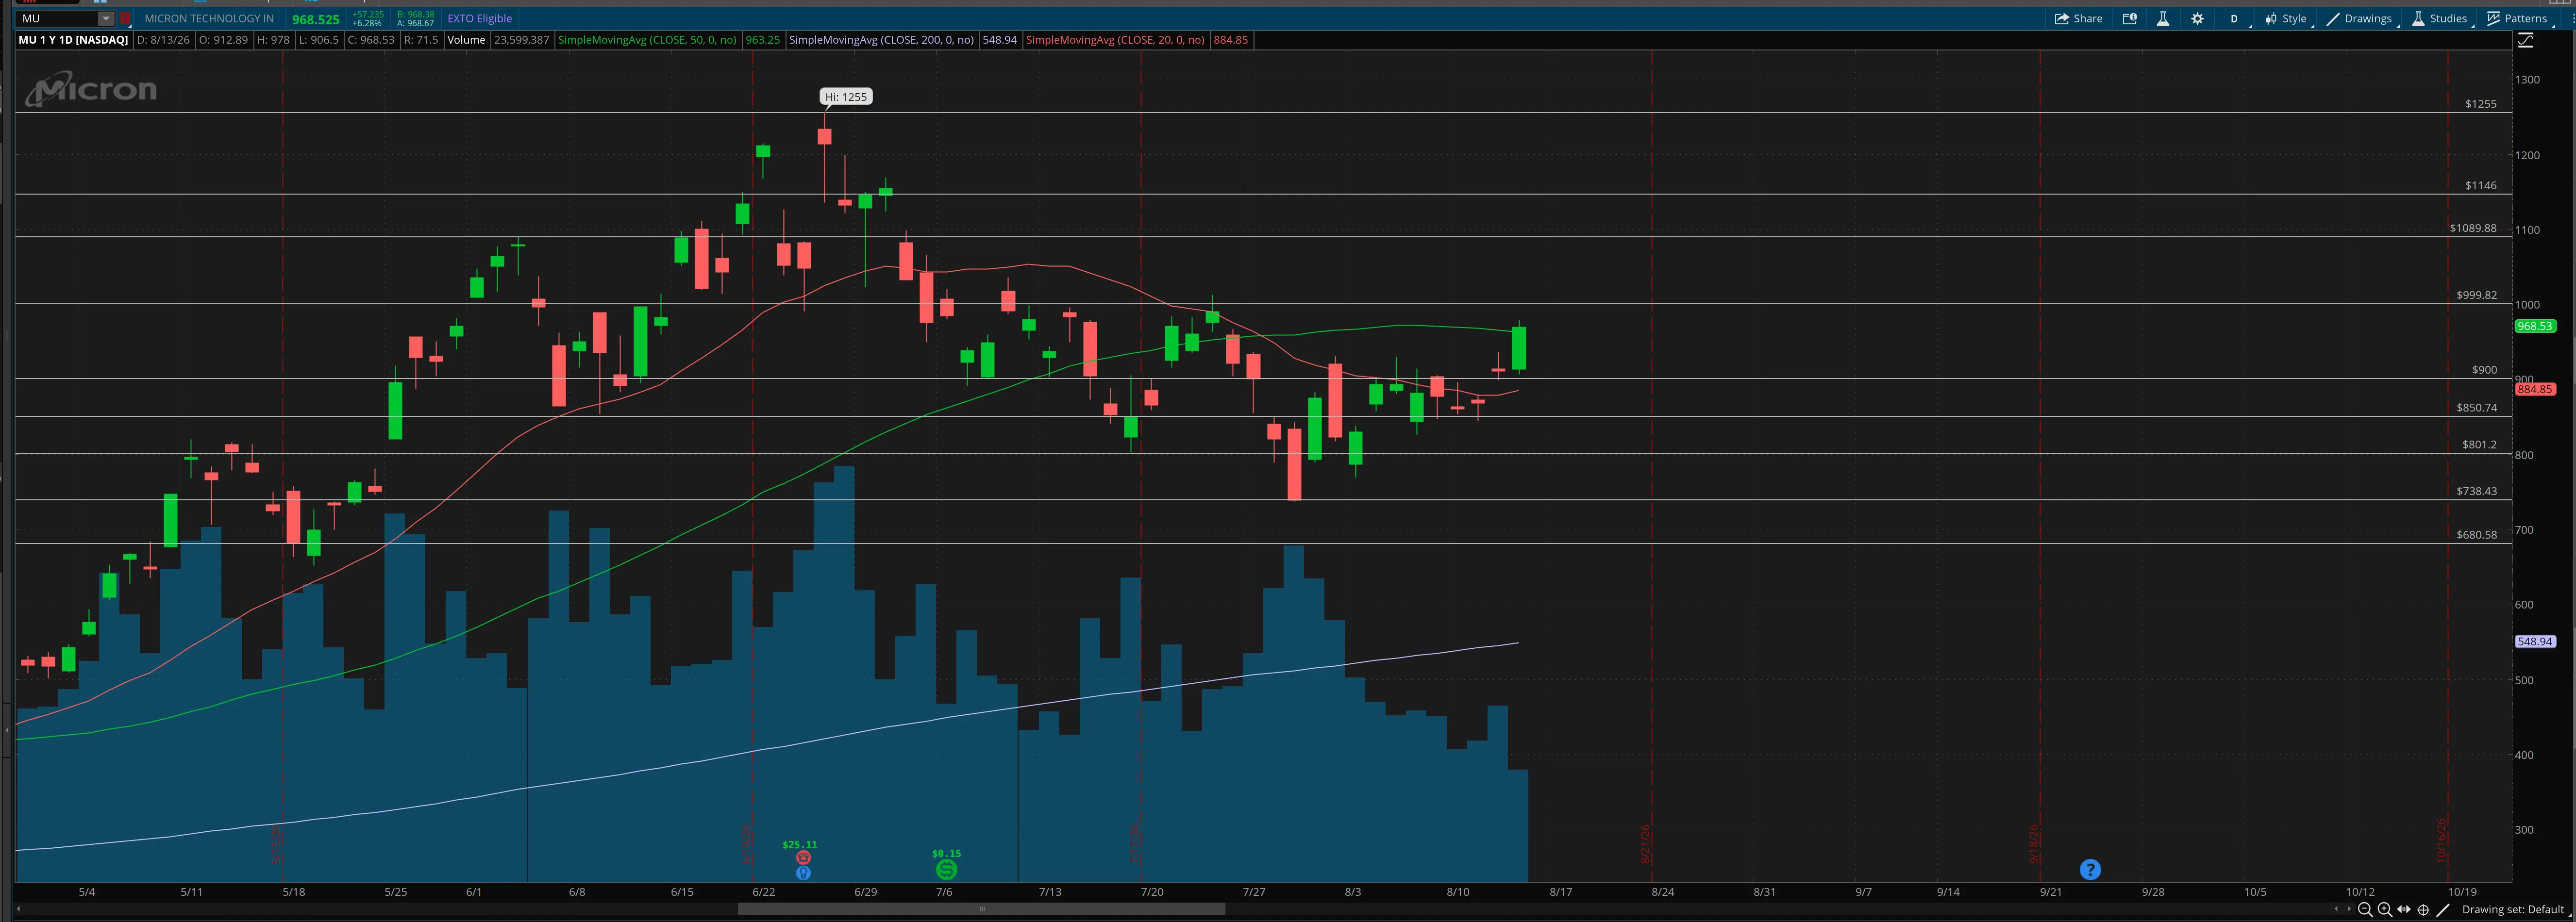Screen dimensions: 2576x922
Task: Click the horizontal chart scrollbar thumb
Action: pos(981,909)
